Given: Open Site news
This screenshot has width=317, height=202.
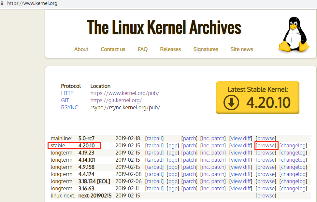Looking at the screenshot, I should tap(242, 49).
